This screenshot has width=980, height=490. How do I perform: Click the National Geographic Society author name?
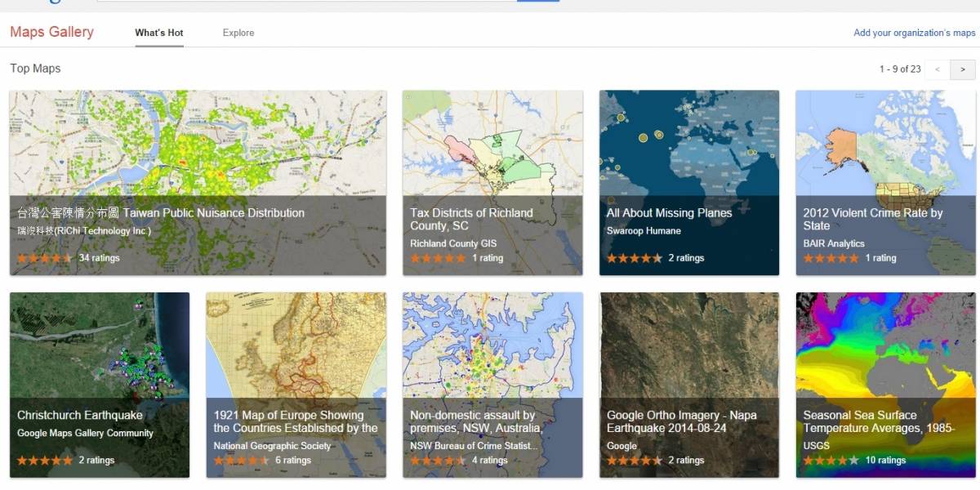[x=272, y=446]
